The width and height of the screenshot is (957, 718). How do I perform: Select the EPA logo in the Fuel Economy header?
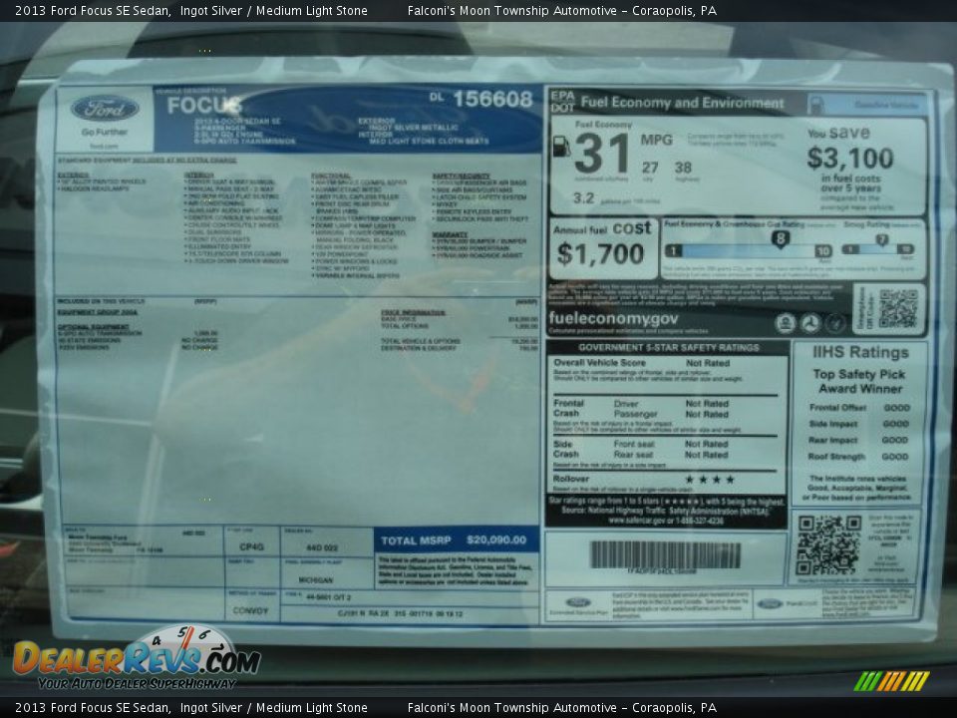pyautogui.click(x=560, y=95)
